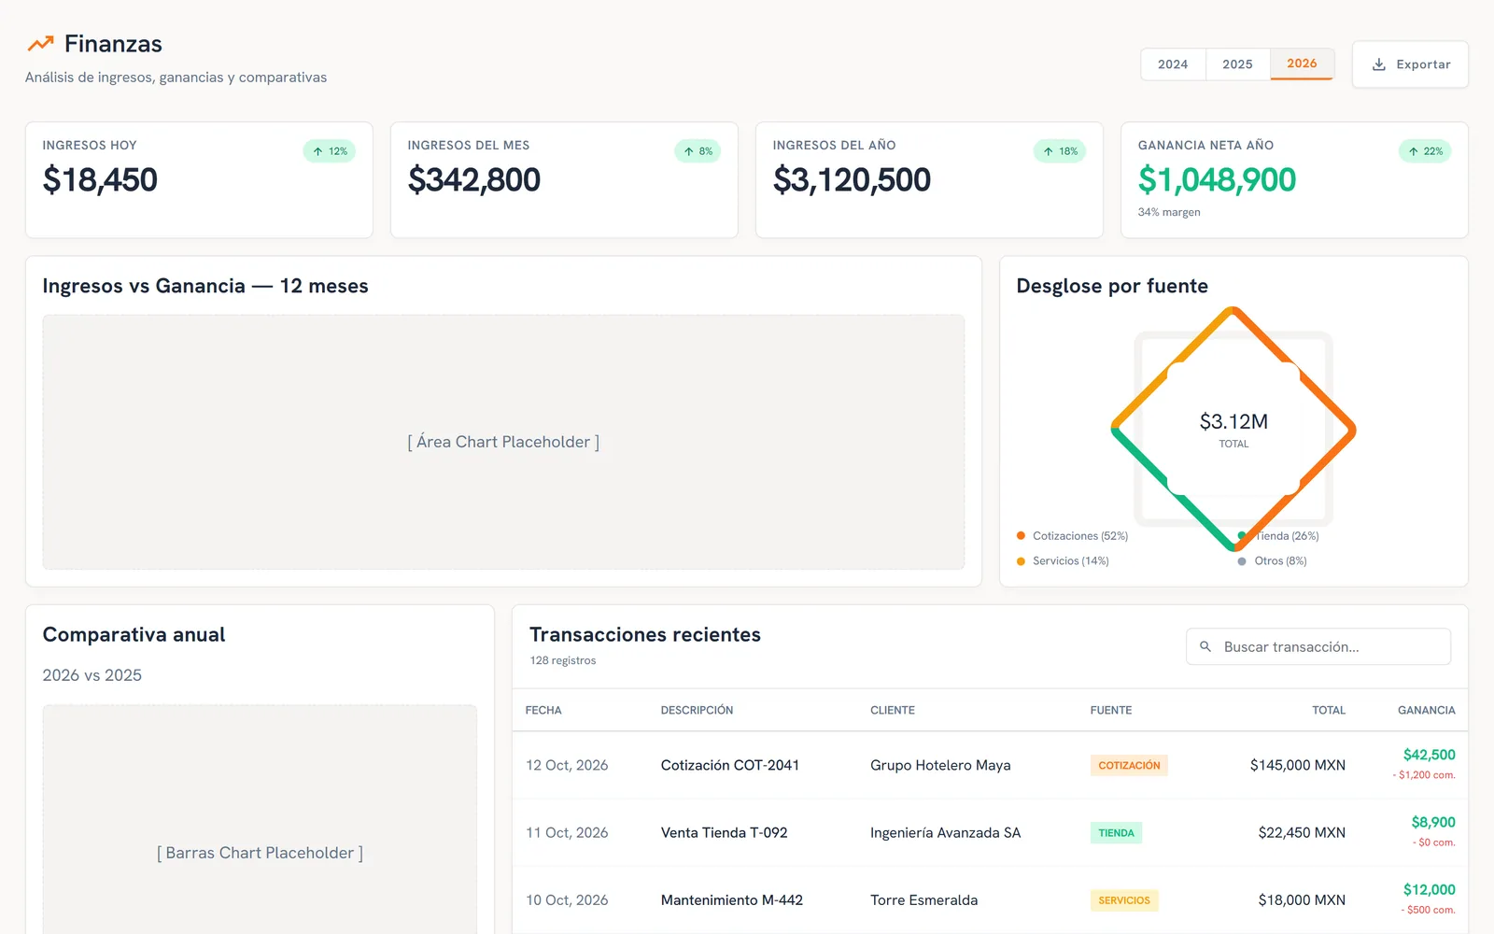The height and width of the screenshot is (934, 1494).
Task: Click the 22% up-arrow badge on Ganancia Neta
Action: click(1425, 151)
